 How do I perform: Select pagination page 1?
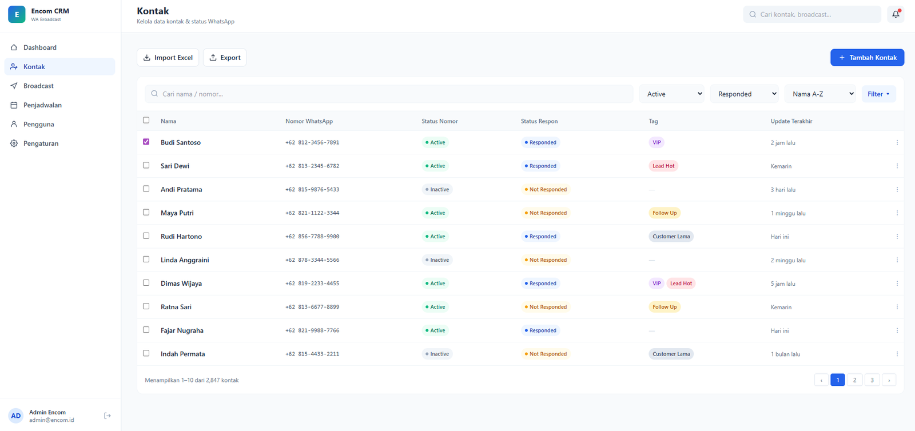pos(838,380)
